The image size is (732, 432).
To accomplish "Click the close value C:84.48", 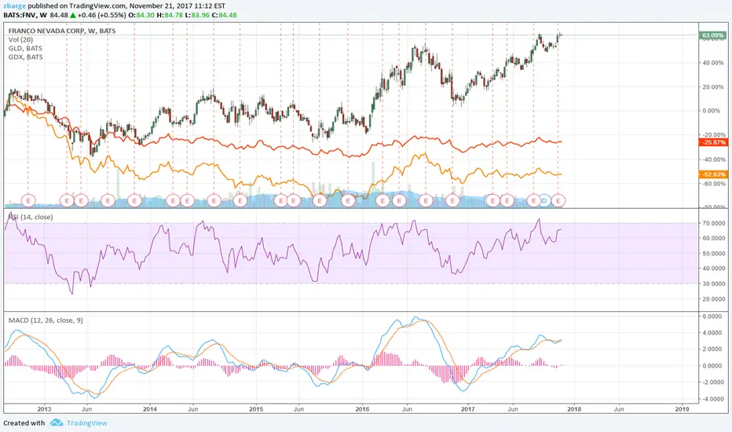I will click(x=224, y=15).
